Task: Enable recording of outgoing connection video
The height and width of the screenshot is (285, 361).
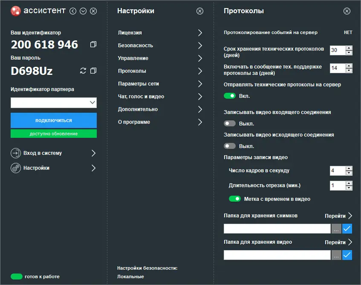Action: tap(230, 146)
